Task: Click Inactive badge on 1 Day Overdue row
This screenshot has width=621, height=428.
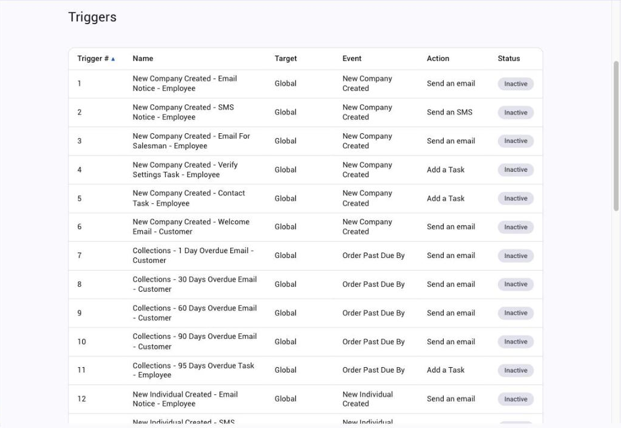Action: pos(515,256)
